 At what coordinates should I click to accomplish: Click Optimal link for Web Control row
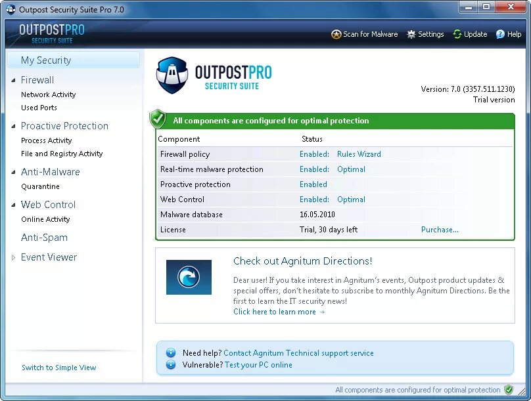(351, 200)
